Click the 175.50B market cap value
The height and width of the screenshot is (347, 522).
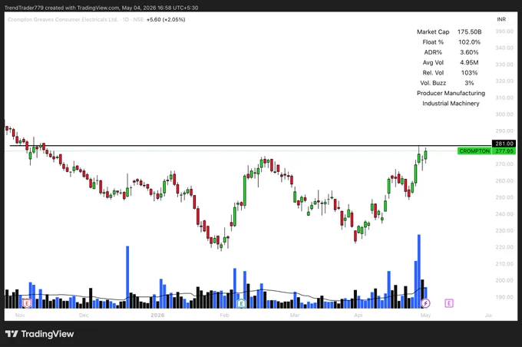469,32
